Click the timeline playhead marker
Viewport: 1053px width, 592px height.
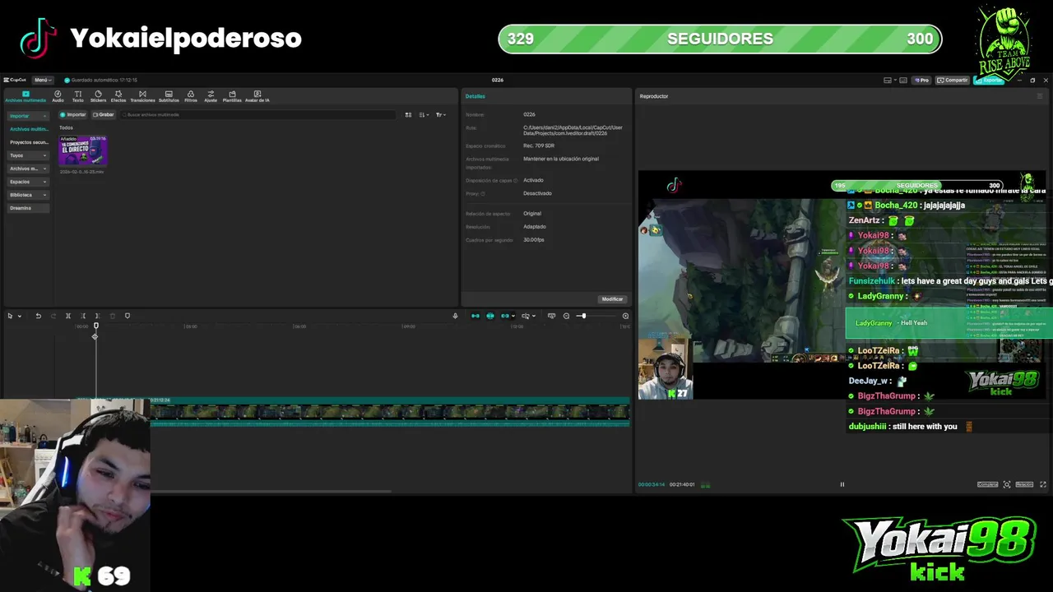[x=95, y=326]
